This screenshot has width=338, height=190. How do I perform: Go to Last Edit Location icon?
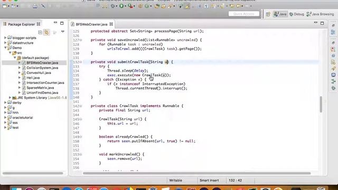coord(232,6)
